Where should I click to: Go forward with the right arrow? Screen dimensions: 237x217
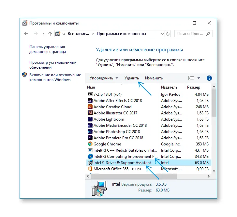point(36,34)
